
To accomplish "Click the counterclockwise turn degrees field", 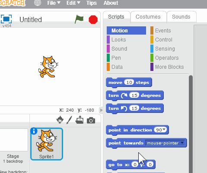I will [134, 108].
